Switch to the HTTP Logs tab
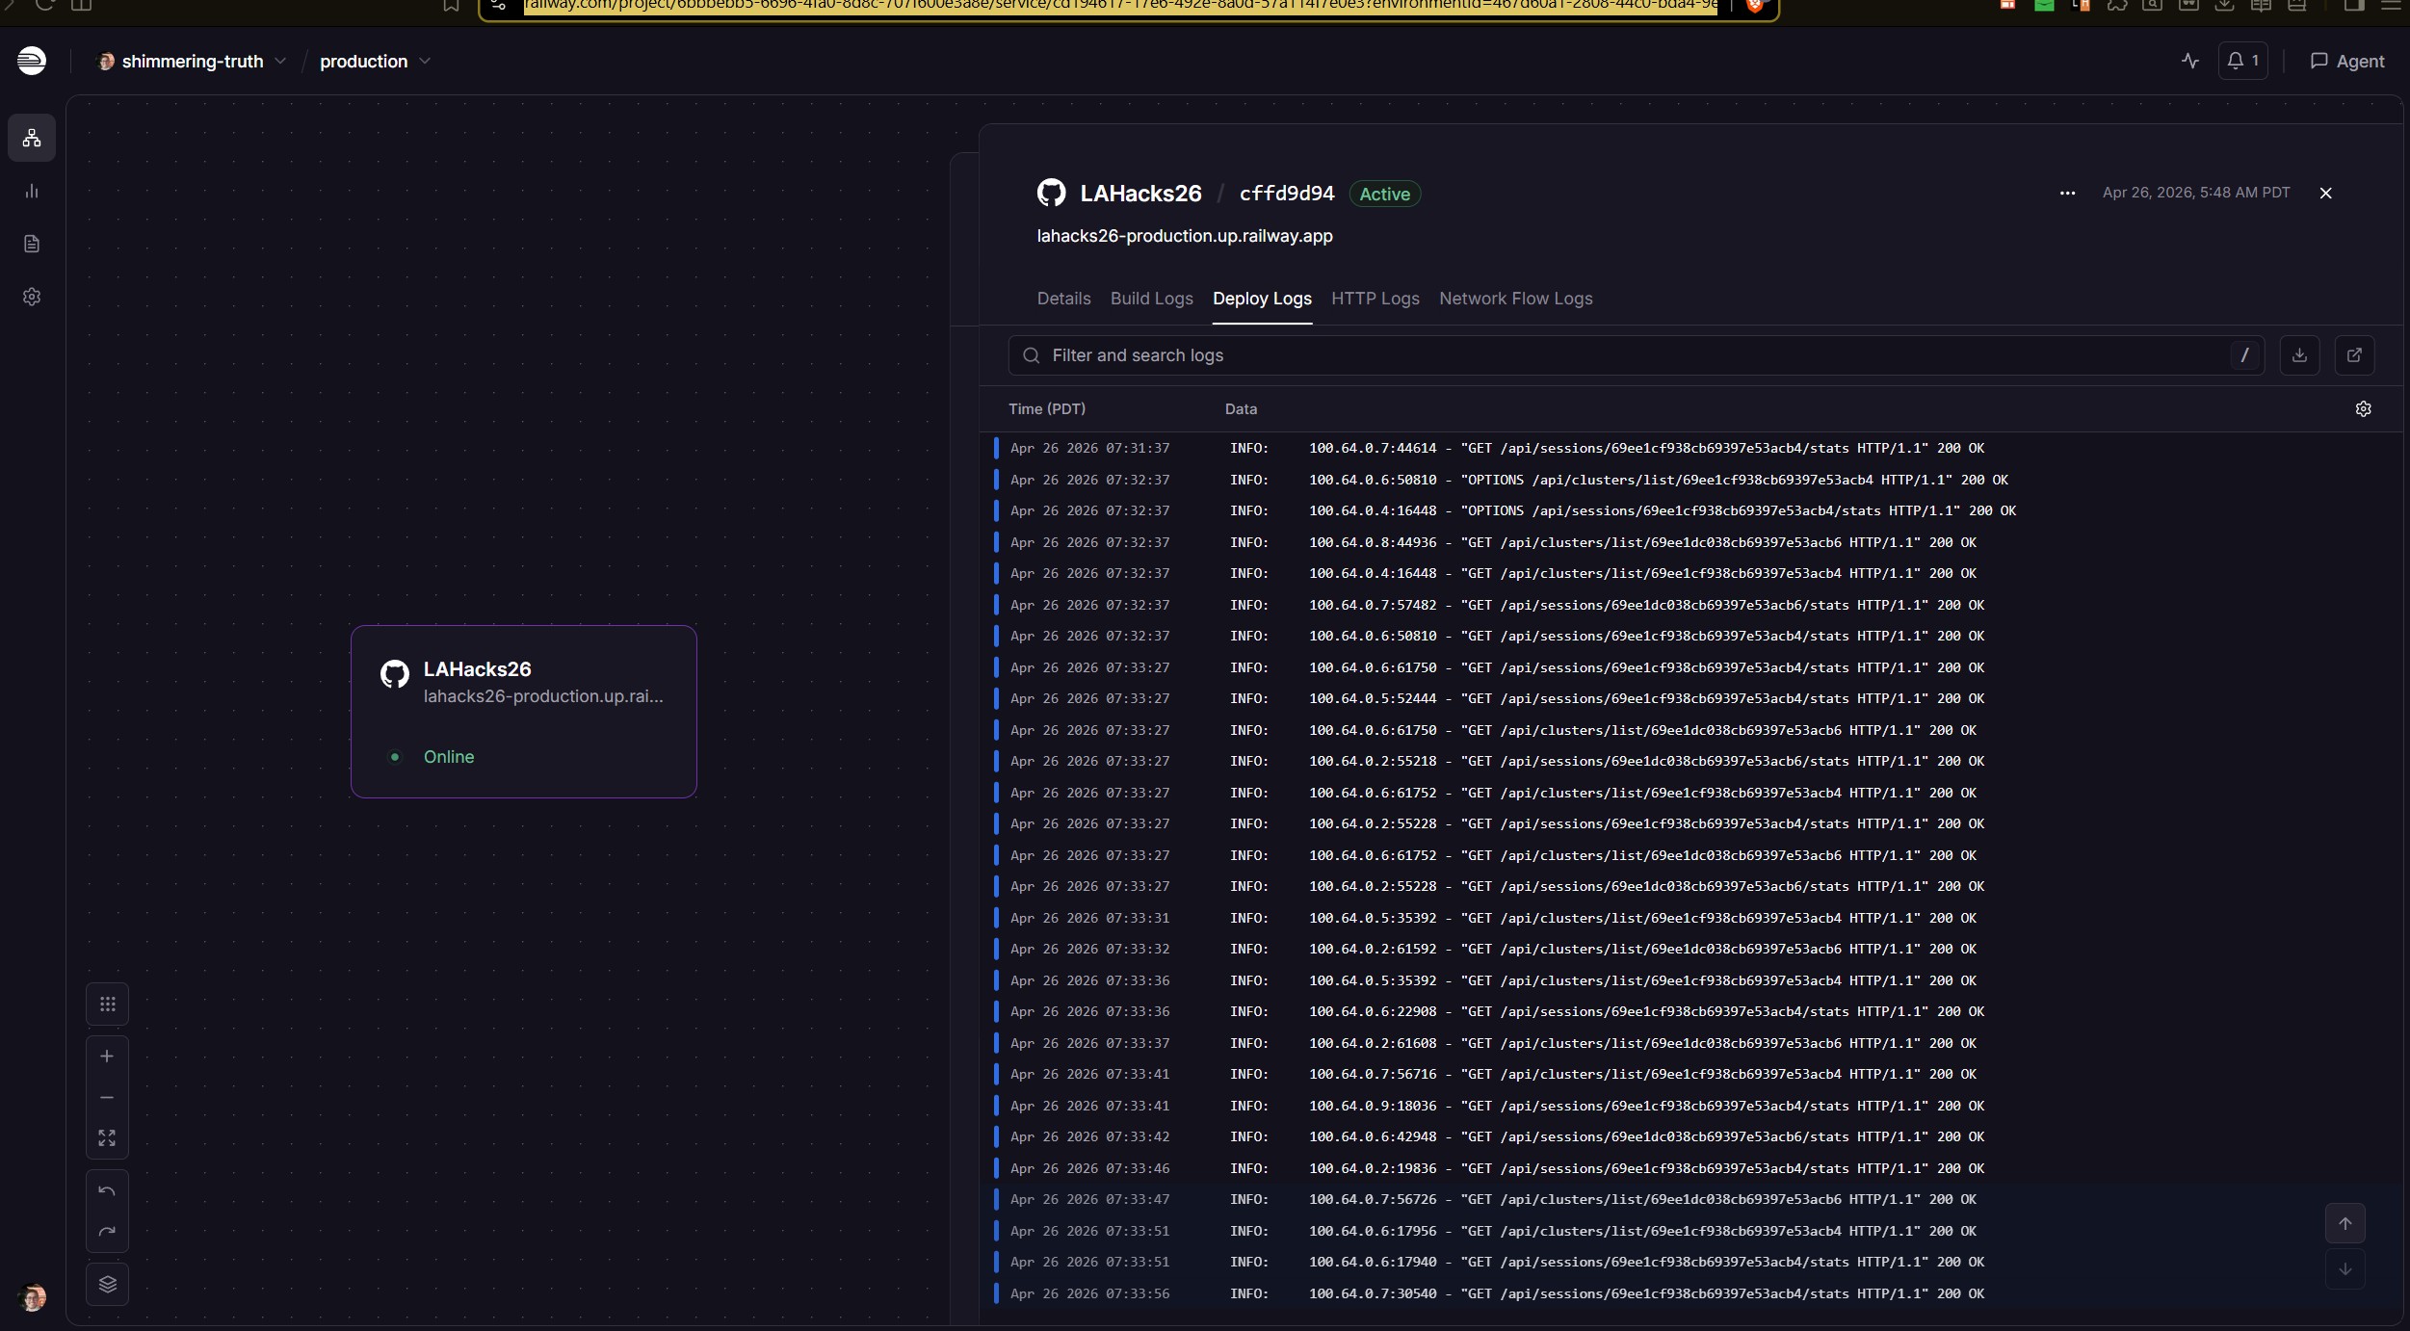Image resolution: width=2410 pixels, height=1331 pixels. click(1375, 299)
